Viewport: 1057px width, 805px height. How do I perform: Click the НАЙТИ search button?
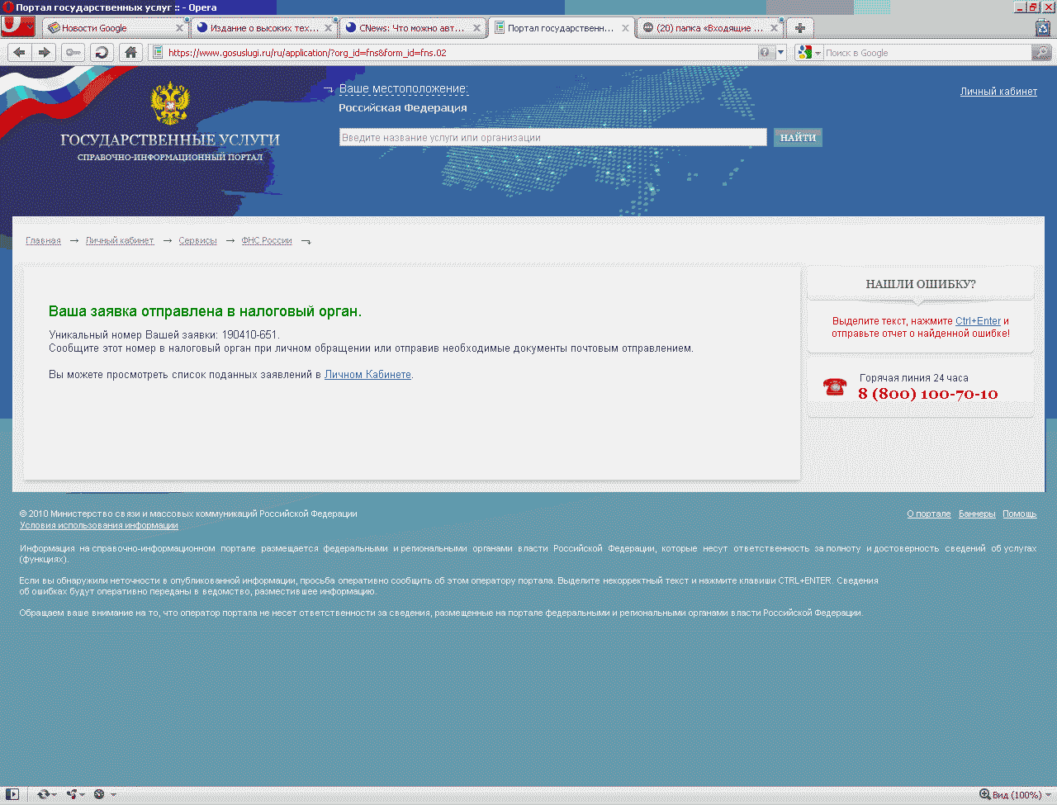[x=798, y=138]
